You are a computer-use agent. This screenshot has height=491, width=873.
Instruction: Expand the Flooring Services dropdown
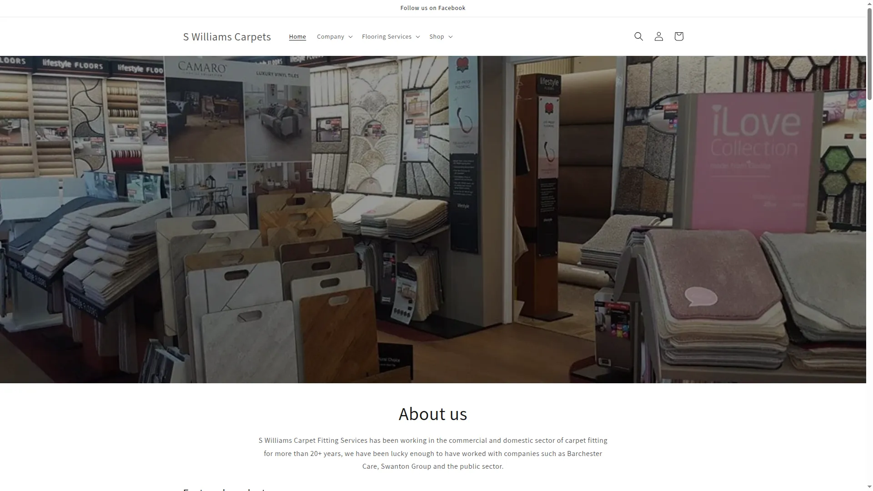coord(391,36)
